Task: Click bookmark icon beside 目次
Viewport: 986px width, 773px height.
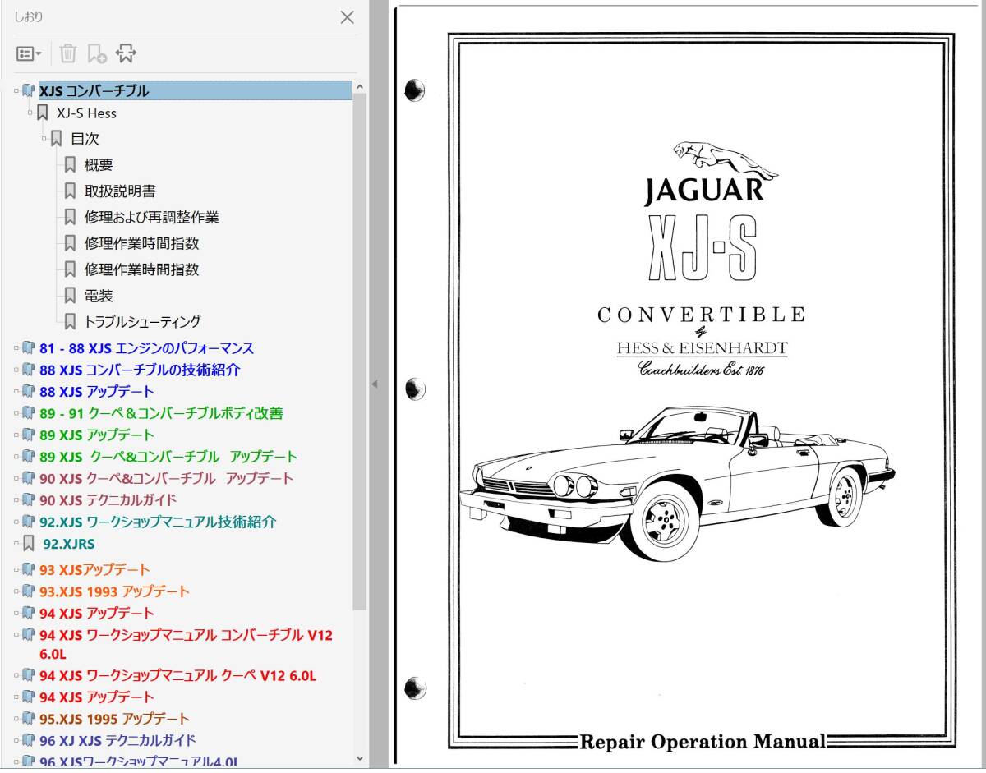Action: (x=56, y=139)
